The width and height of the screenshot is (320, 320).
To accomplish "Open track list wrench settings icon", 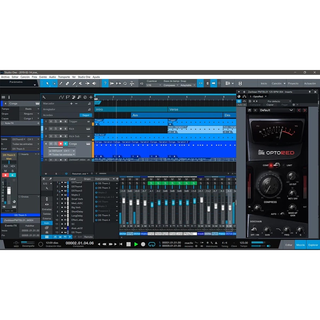I will 44,97.
